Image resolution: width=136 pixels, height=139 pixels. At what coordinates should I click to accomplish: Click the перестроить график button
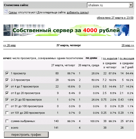point(26,135)
